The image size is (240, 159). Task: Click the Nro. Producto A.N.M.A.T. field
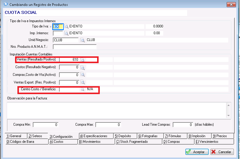(x=75, y=47)
